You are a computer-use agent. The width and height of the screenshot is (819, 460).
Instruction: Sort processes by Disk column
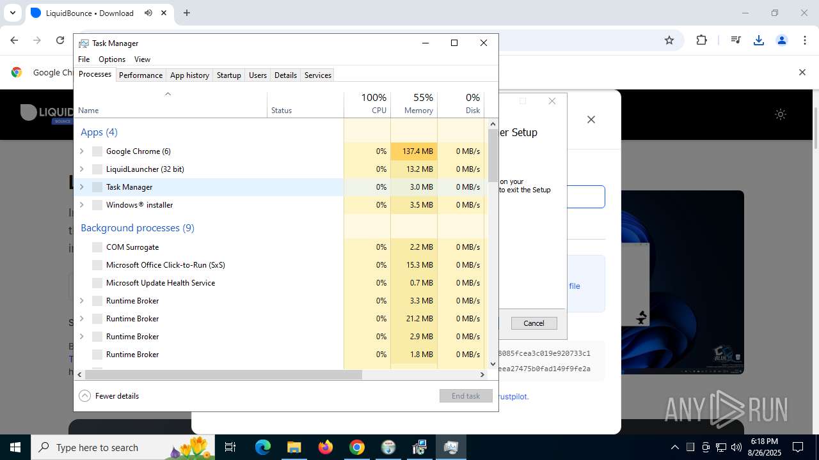(461, 104)
